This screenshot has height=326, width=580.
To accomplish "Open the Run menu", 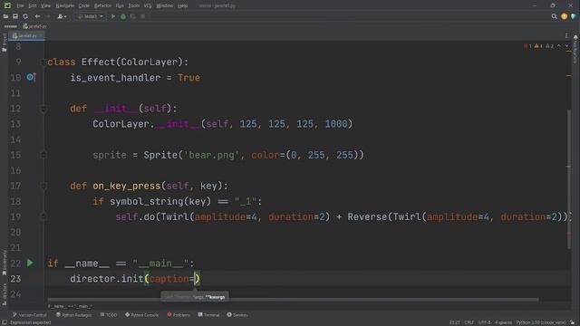I will 120,5.
